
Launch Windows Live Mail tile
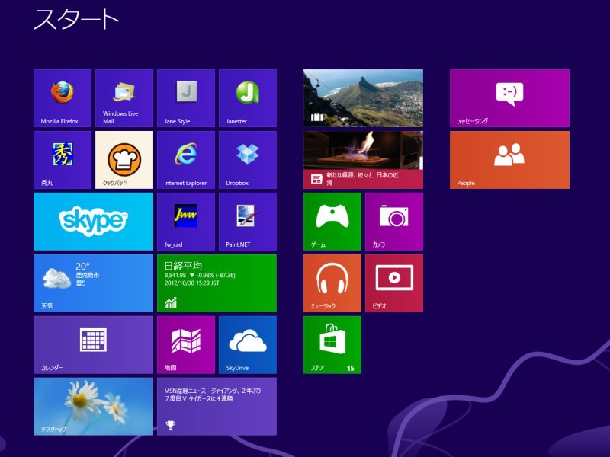tap(124, 98)
